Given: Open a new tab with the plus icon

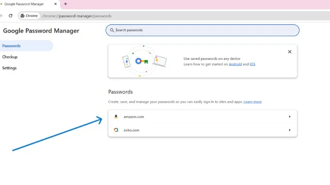Looking at the screenshot, I should [x=66, y=4].
